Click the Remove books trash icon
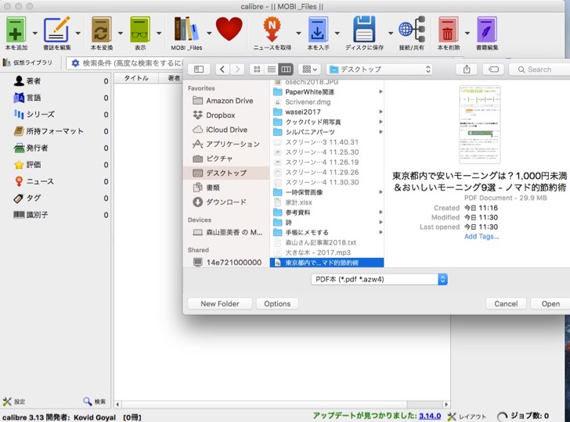The height and width of the screenshot is (422, 570). [x=448, y=30]
